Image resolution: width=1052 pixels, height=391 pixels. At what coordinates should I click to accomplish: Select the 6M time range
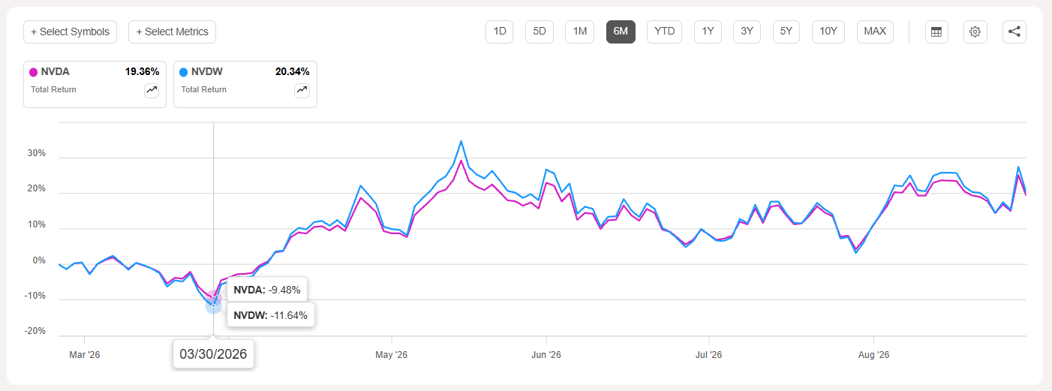(621, 32)
